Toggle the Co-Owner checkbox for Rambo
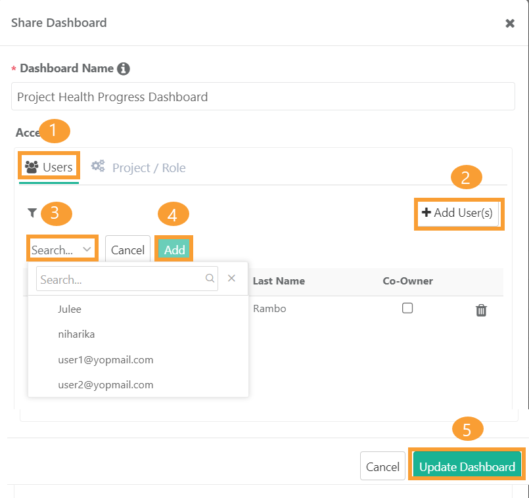Image resolution: width=529 pixels, height=498 pixels. point(407,308)
